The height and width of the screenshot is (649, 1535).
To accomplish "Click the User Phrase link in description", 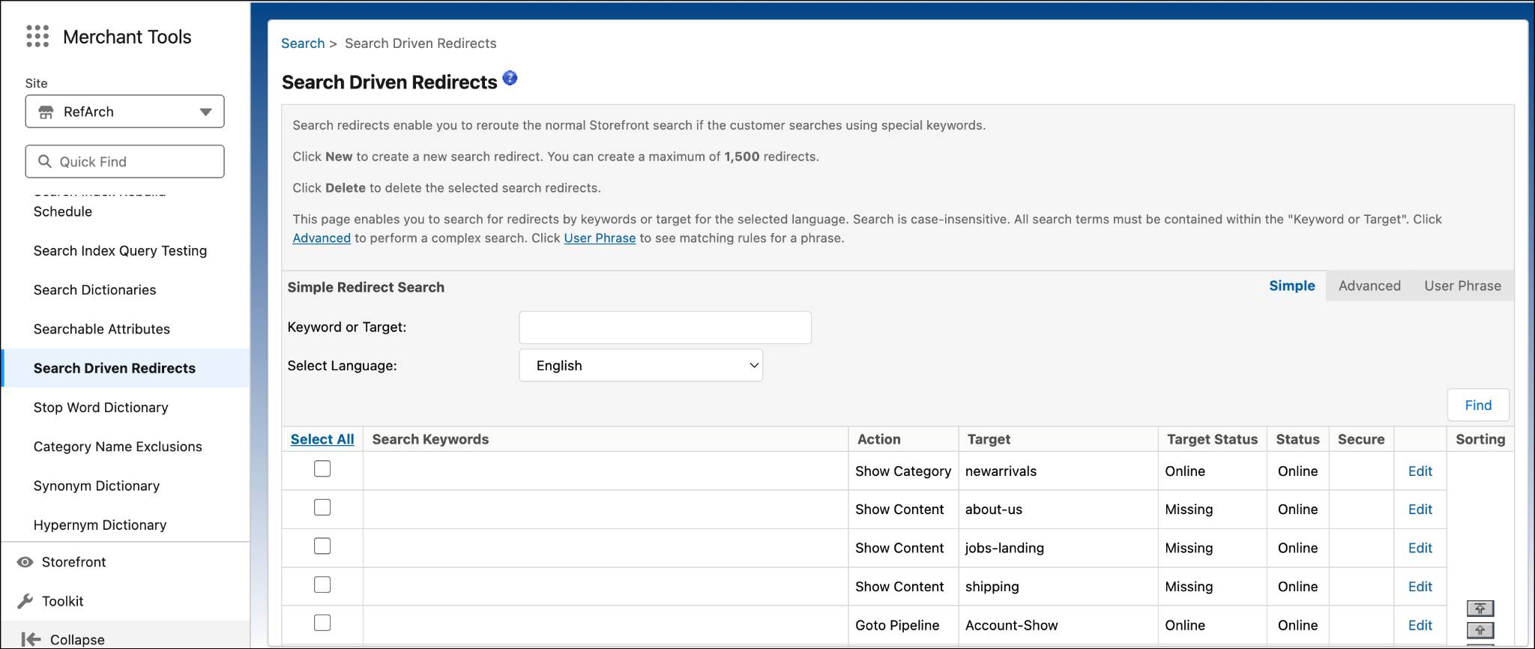I will click(600, 238).
